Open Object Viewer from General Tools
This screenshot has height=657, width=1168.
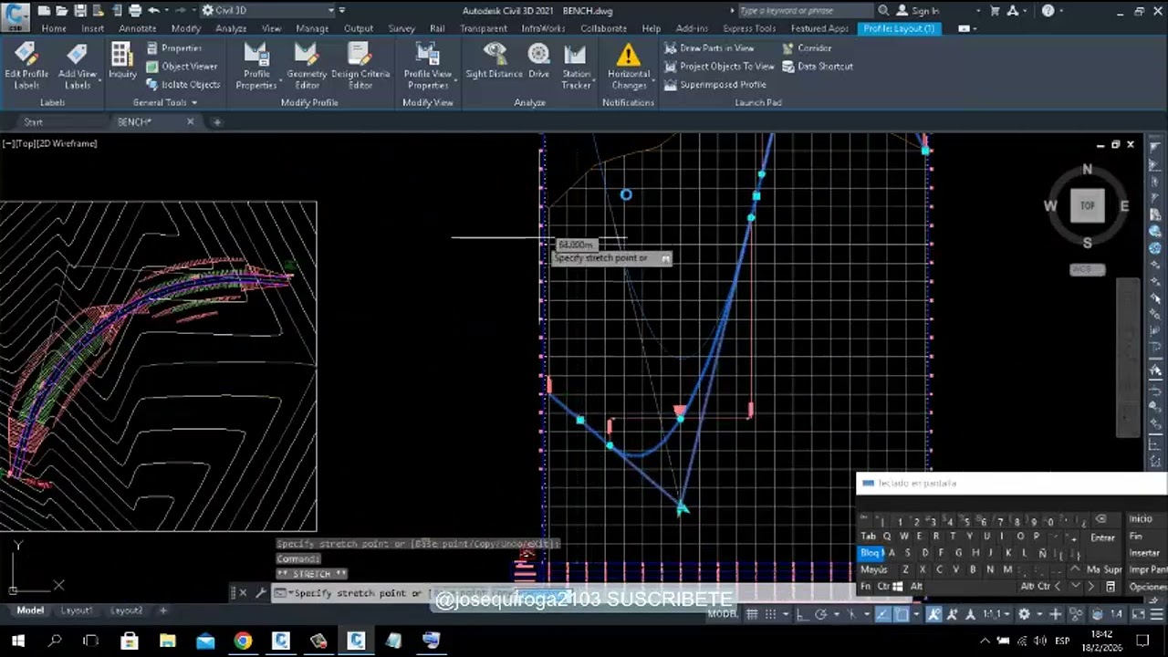pos(182,67)
